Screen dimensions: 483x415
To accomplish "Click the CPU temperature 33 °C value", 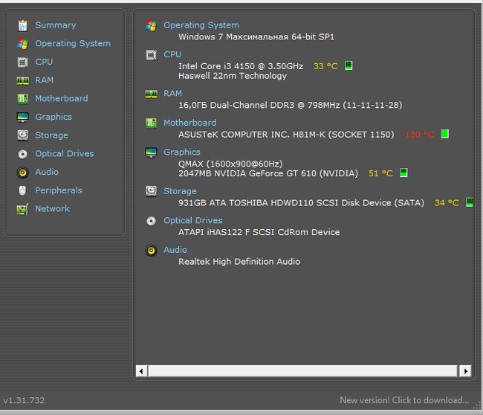I will click(325, 66).
